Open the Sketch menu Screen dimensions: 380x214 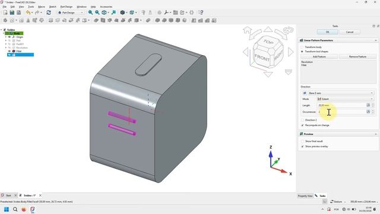coord(53,7)
